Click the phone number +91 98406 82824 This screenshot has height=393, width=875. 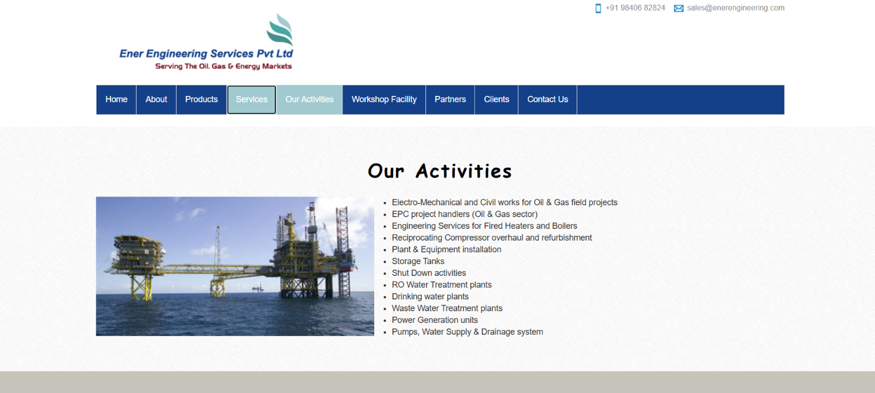(x=636, y=8)
